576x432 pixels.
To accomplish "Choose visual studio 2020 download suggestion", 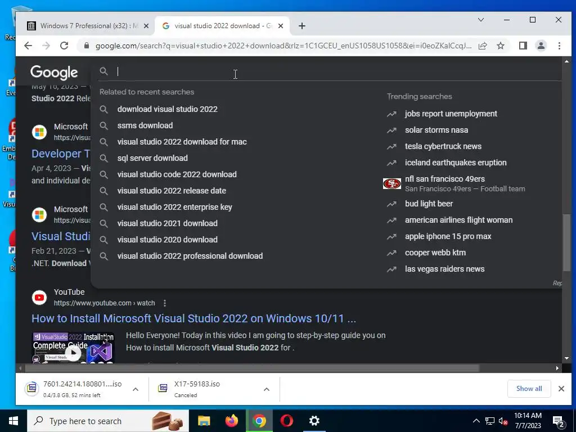I will pos(167,240).
